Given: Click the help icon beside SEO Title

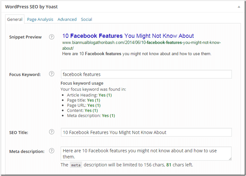Looking at the screenshot, I should click(x=52, y=132).
